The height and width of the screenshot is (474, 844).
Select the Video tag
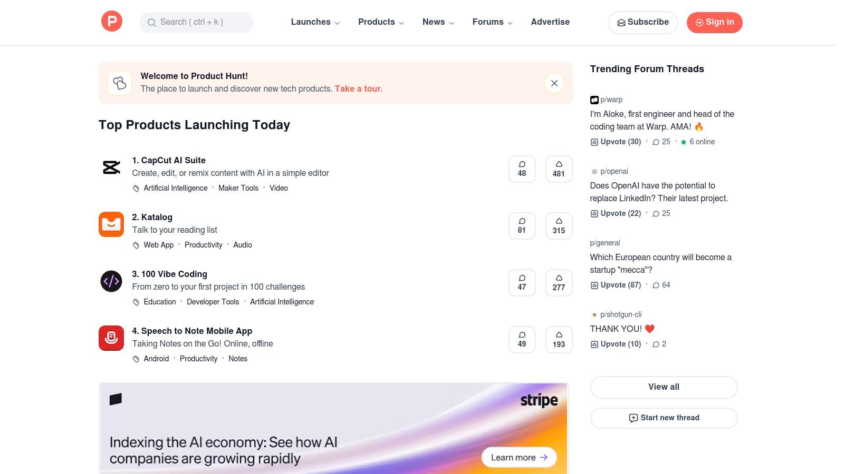tap(279, 188)
